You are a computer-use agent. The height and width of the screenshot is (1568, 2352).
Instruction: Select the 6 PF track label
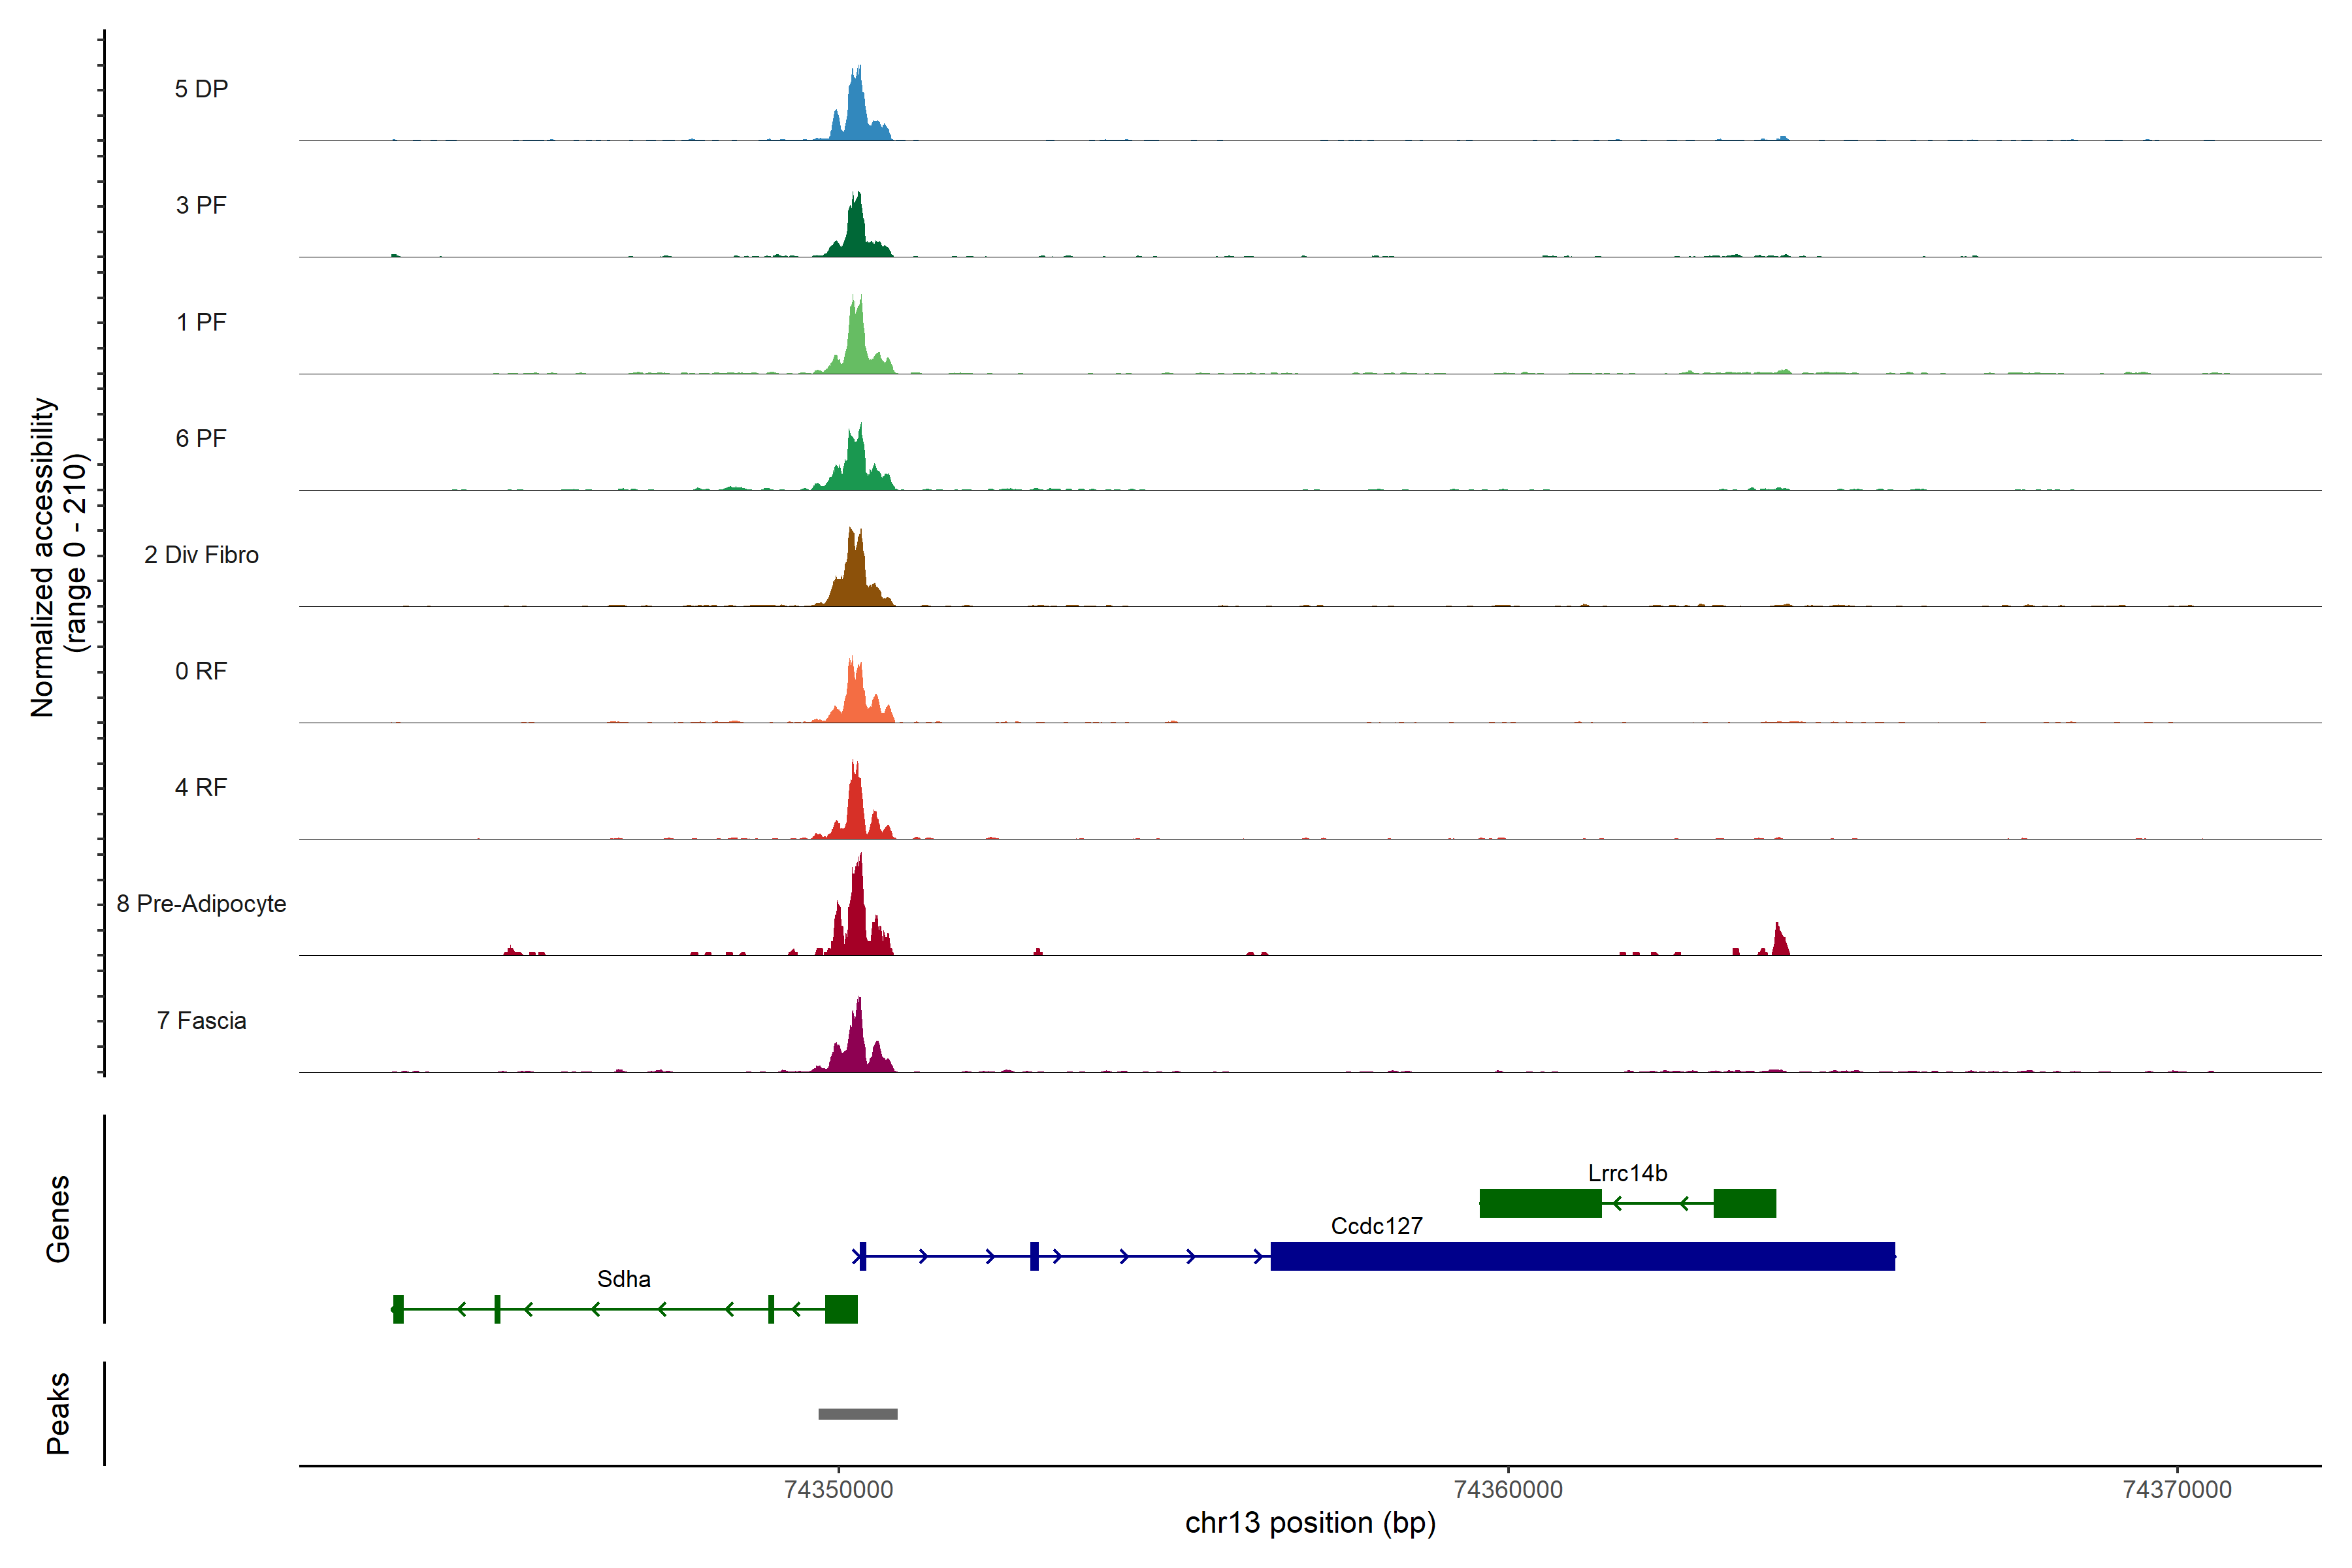[201, 438]
